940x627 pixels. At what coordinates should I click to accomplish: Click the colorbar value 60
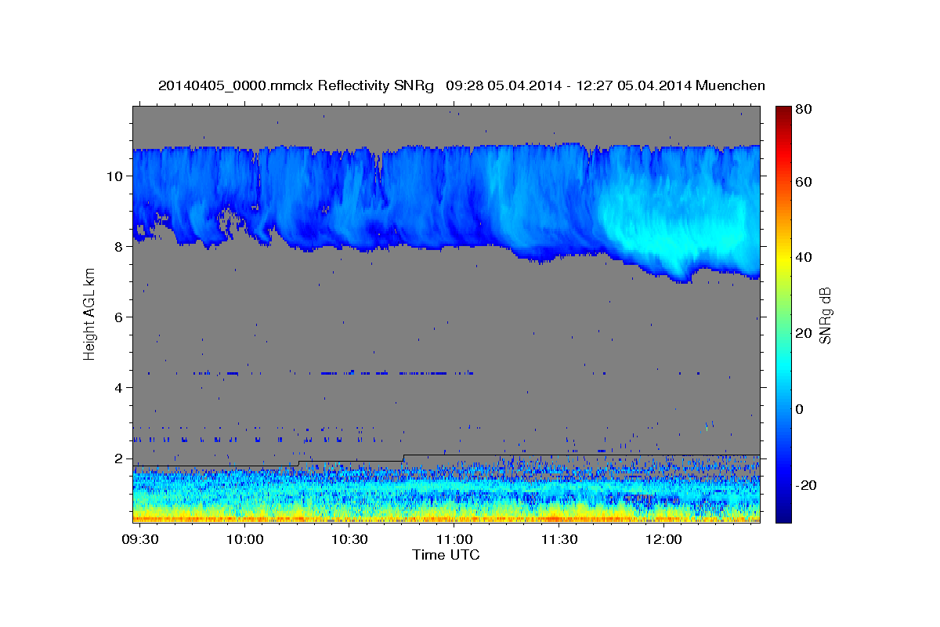tap(804, 182)
